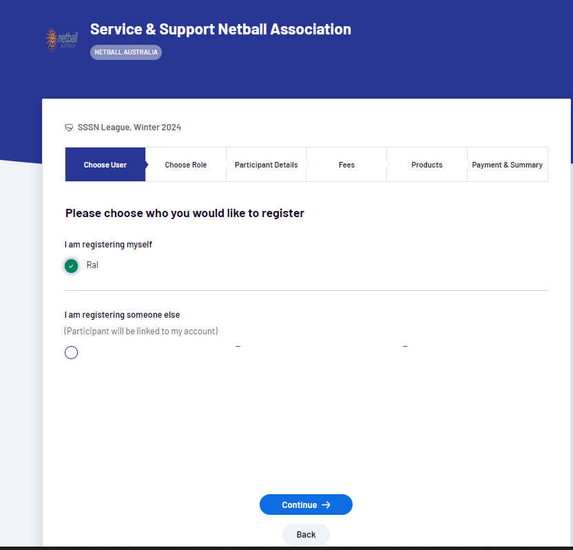Click the arrow icon on Continue button
Screen dimensions: 573x550
click(x=326, y=505)
